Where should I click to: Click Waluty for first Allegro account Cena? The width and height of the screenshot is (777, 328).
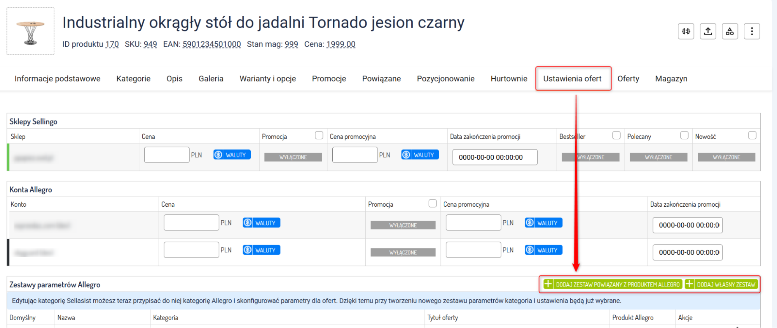(x=262, y=223)
